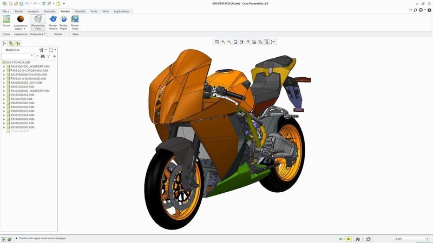The image size is (433, 243).
Task: Open the Model Tree Show dropdown
Action: (52, 50)
